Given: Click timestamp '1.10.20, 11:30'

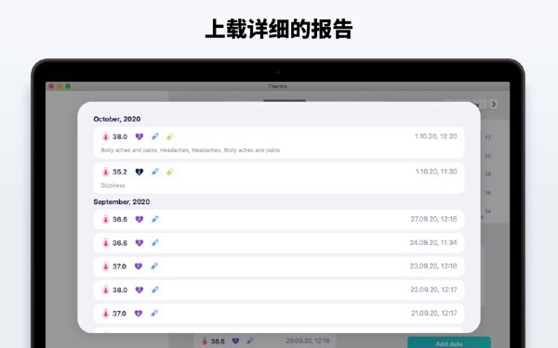Looking at the screenshot, I should coord(436,172).
